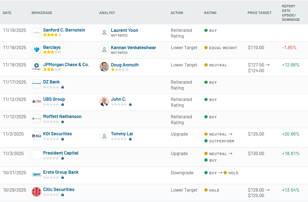Sort by the PRICE TARGET column header
The height and width of the screenshot is (202, 308).
tap(259, 13)
